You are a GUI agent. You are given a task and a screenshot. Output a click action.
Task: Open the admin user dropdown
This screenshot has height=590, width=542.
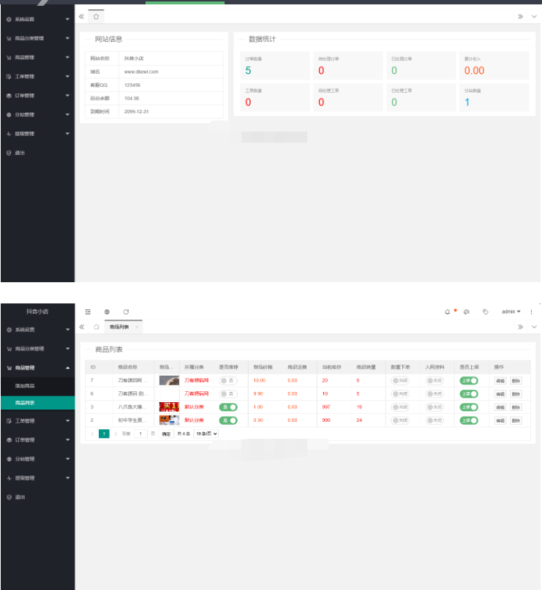point(511,311)
